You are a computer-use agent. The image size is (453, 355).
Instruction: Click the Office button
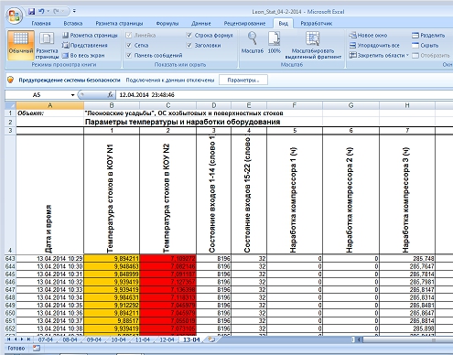pos(15,16)
